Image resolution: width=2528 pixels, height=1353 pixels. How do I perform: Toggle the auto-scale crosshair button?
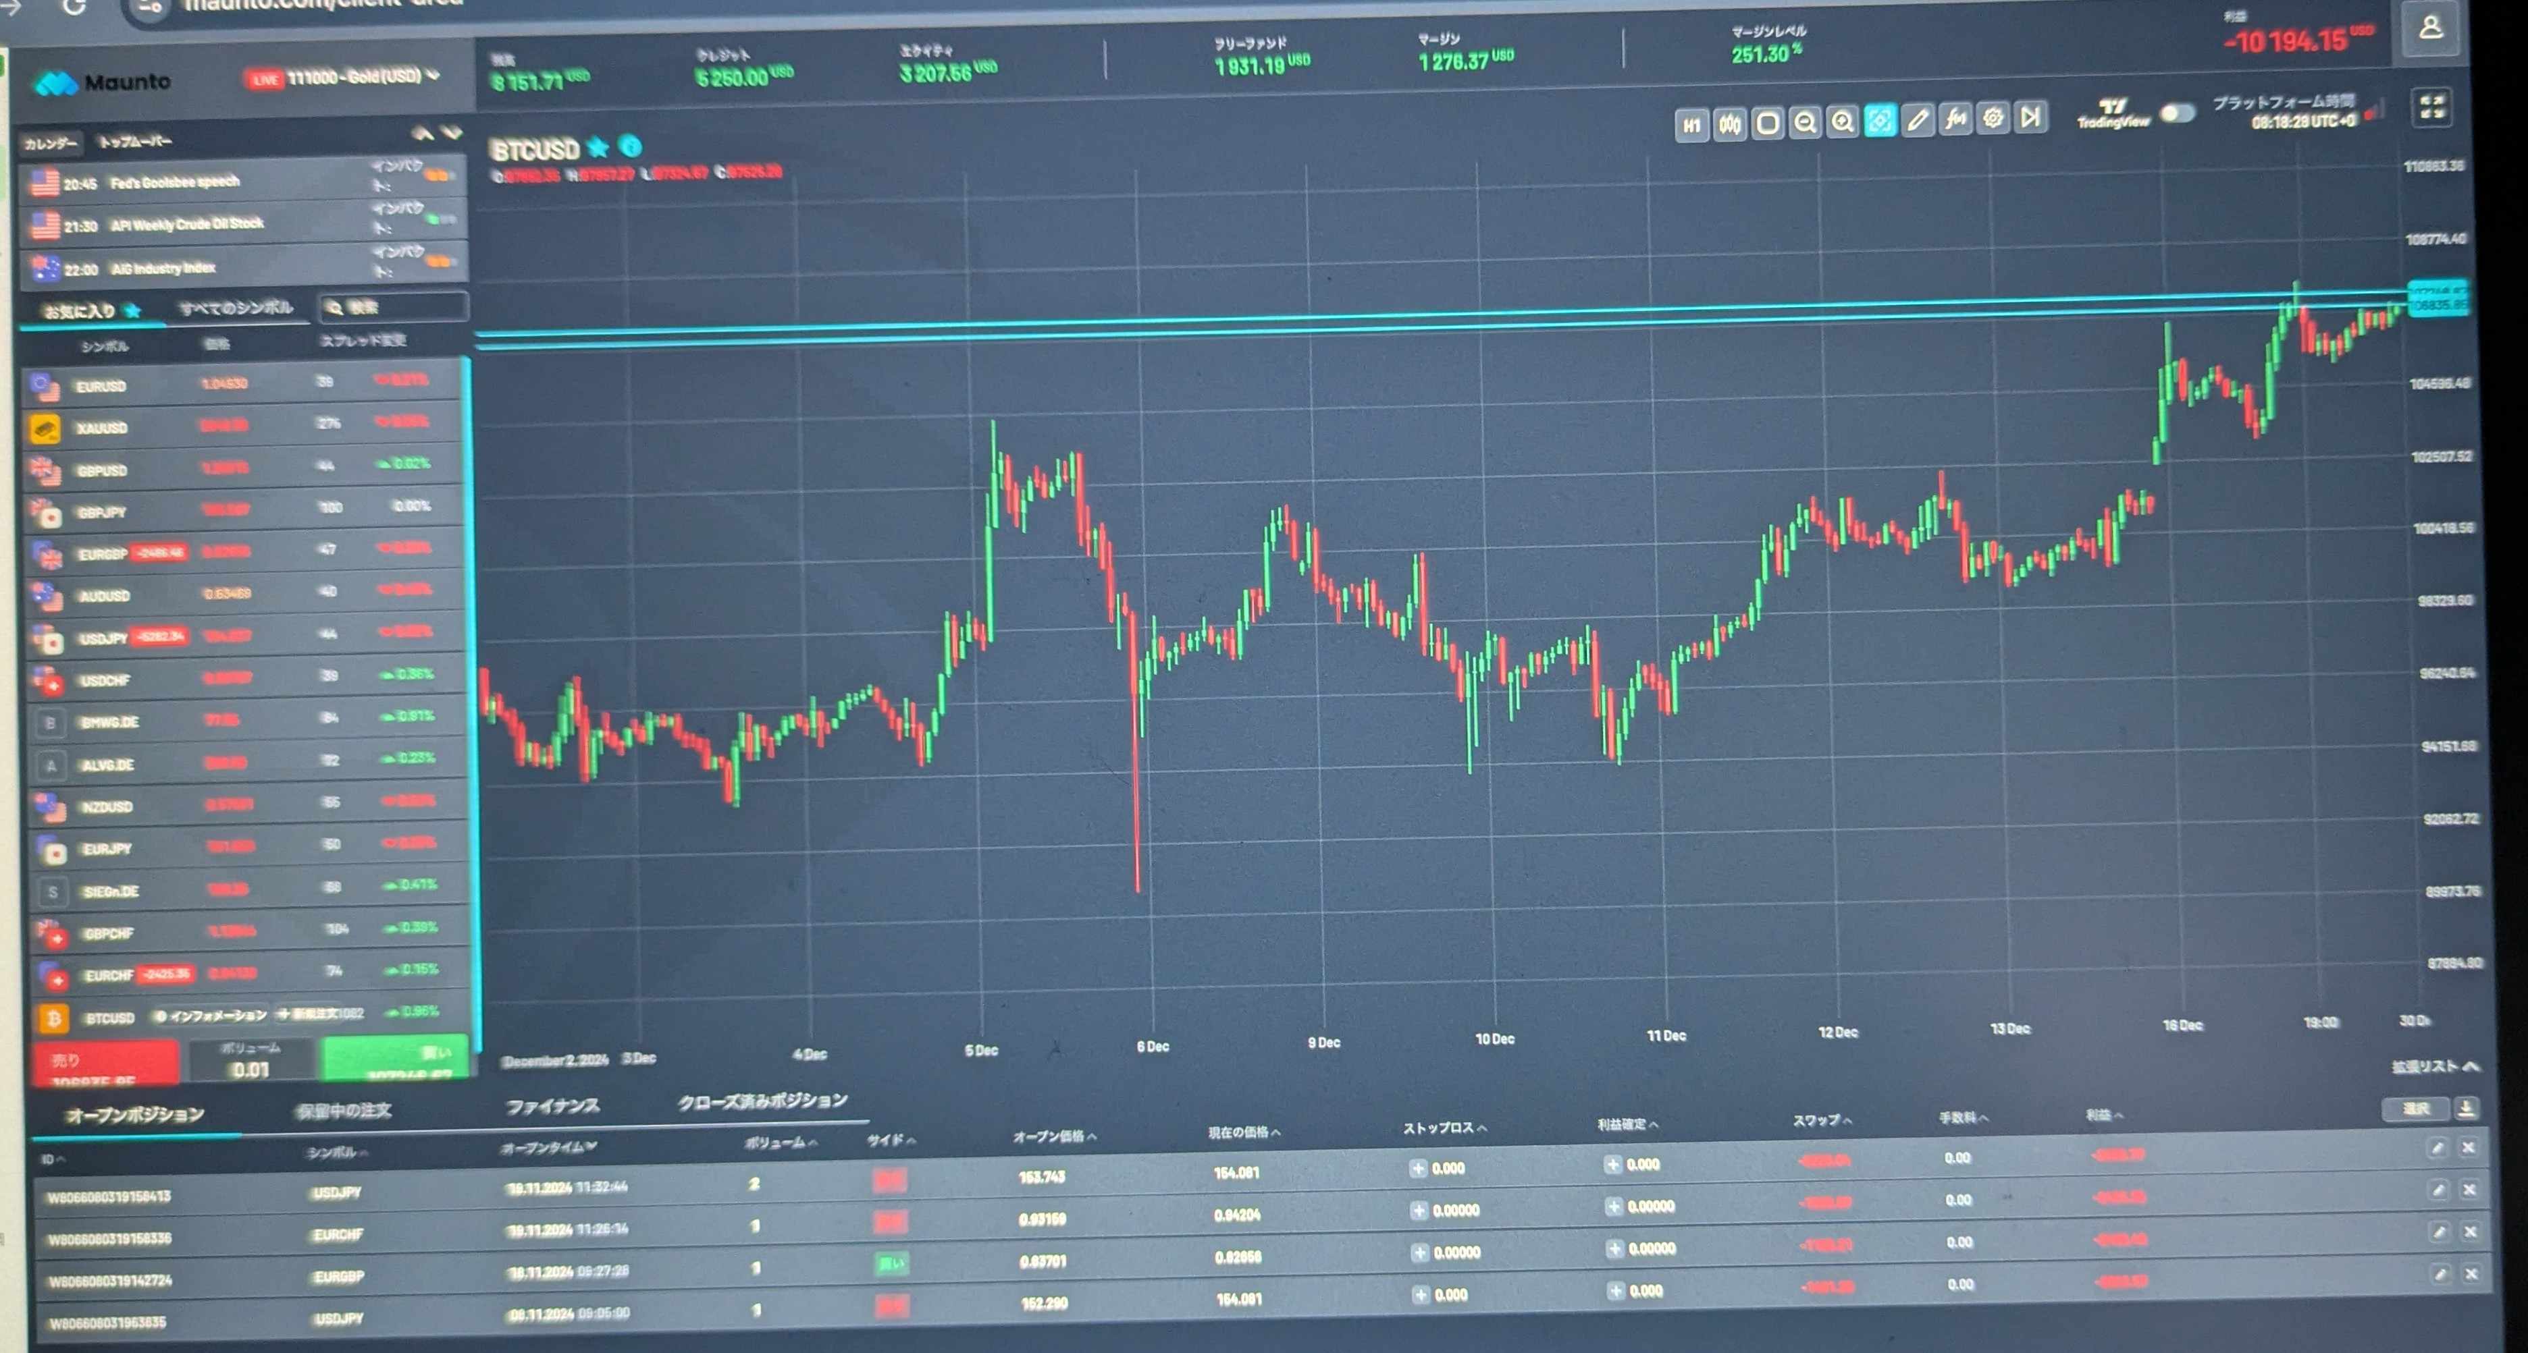pyautogui.click(x=1880, y=121)
